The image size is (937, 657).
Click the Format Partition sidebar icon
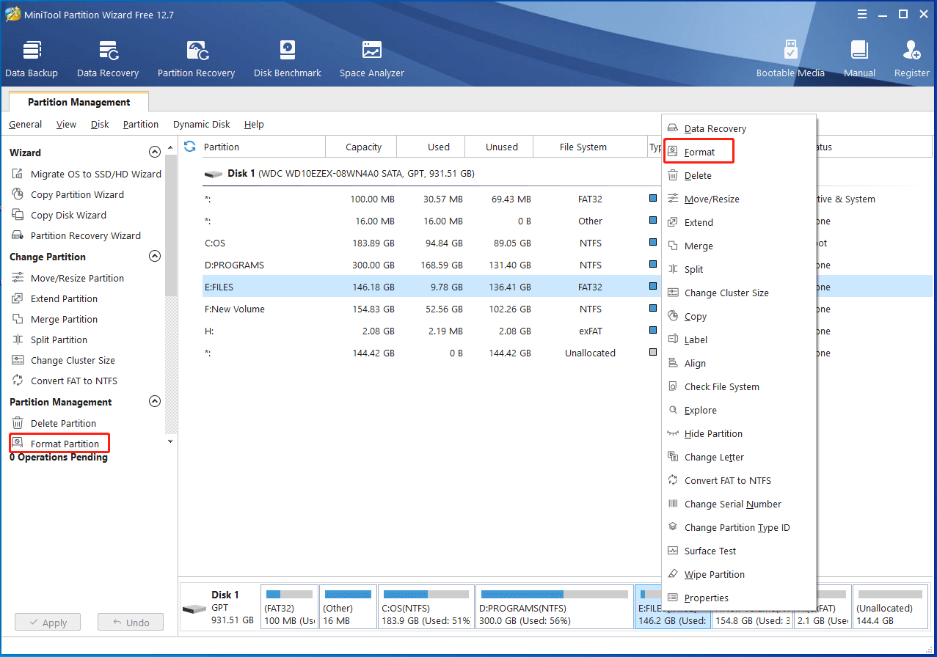pos(18,443)
